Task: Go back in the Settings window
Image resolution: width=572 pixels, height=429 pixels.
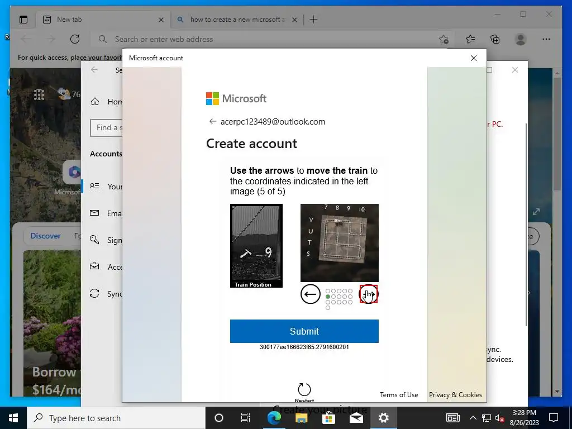Action: (94, 70)
